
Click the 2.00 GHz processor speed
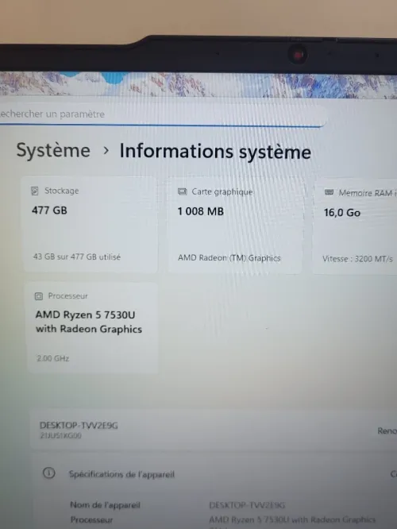53,358
